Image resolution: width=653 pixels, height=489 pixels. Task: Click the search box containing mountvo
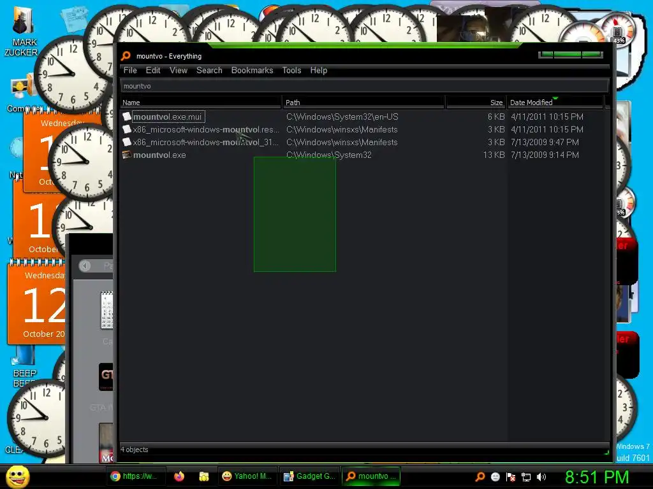click(x=364, y=86)
